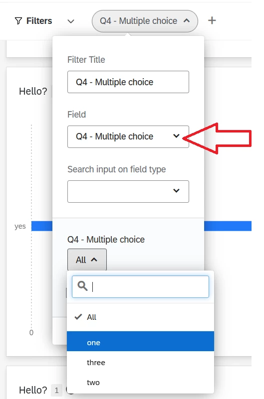
Task: Open Search input on field type dropdown
Action: pos(128,191)
